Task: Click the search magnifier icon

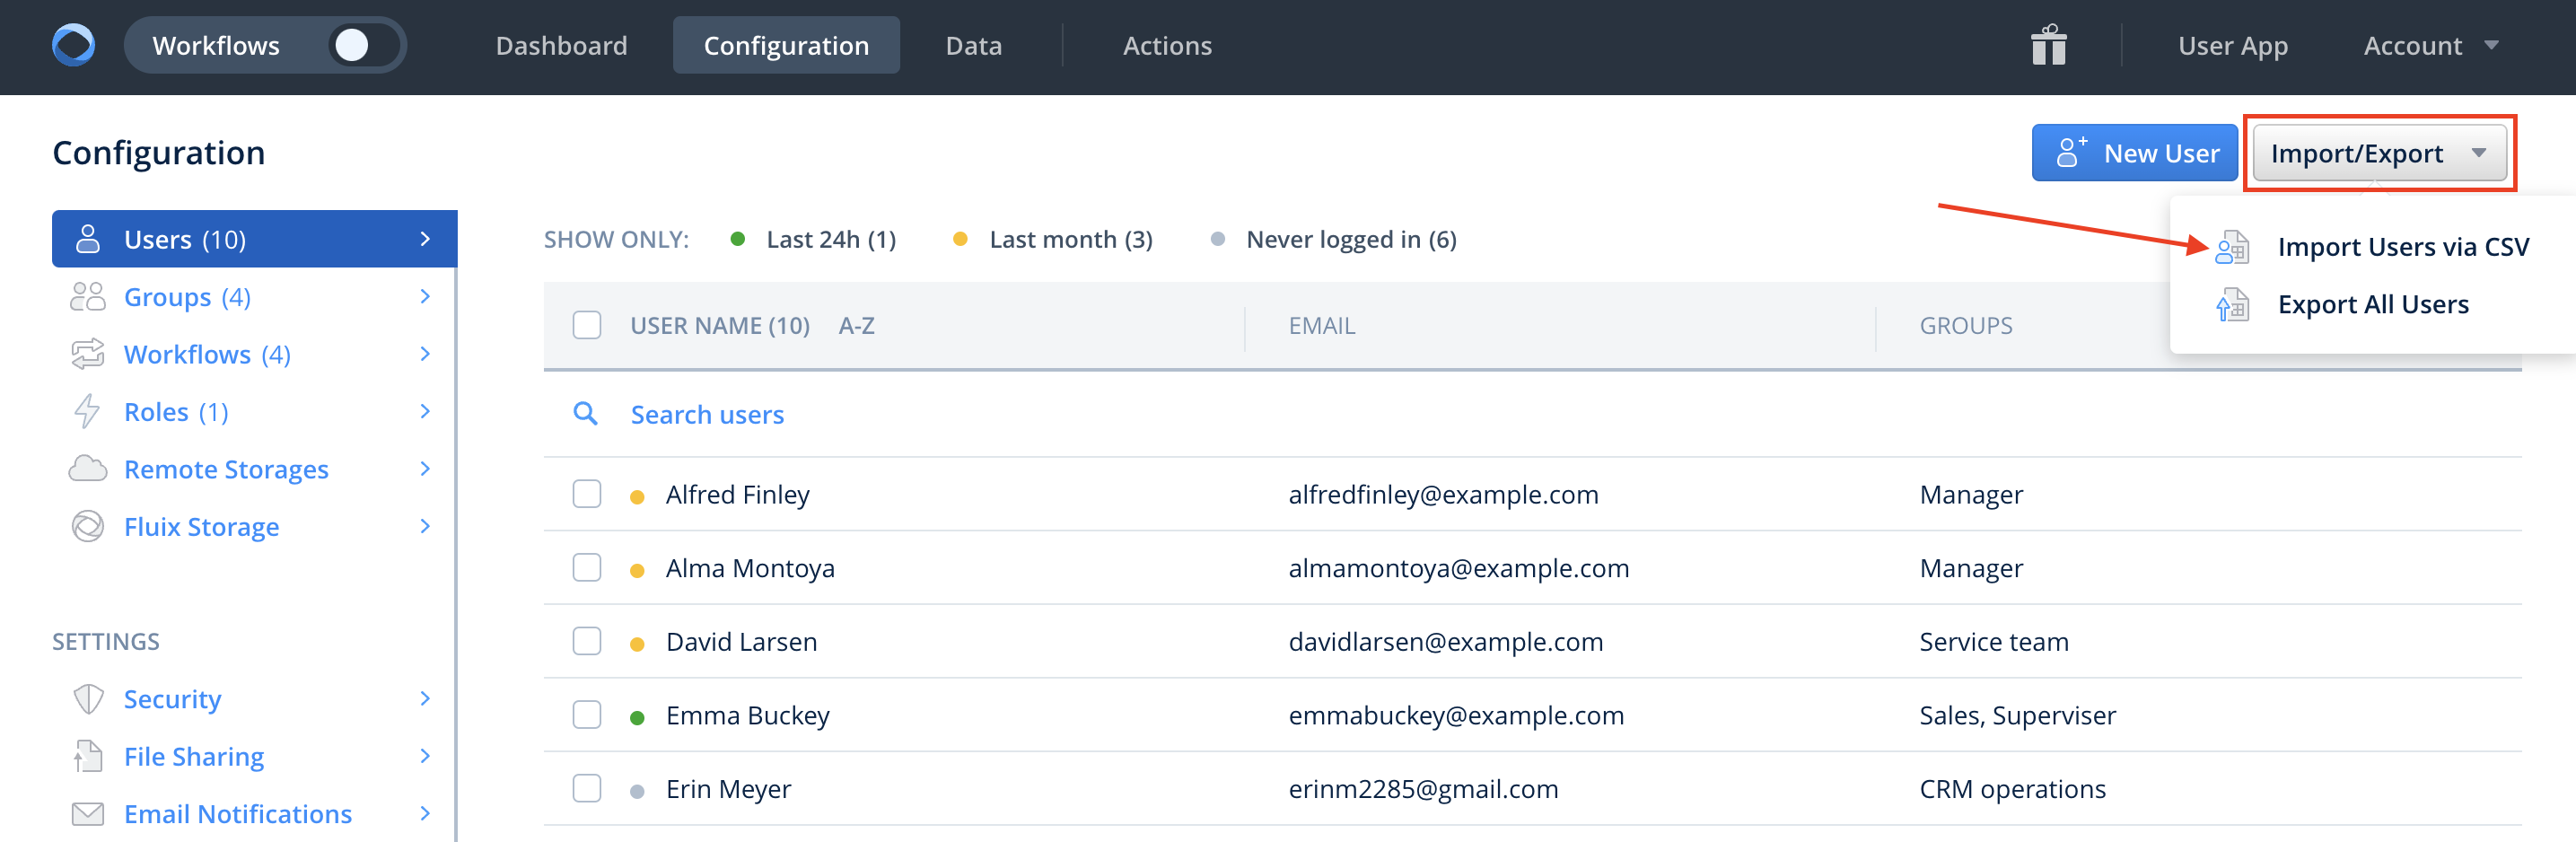Action: pyautogui.click(x=585, y=414)
